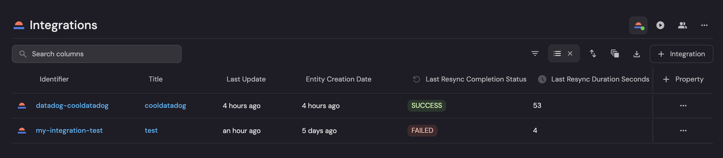Open the datadog-cooldatadog identifier link
Screen dimensions: 723x158
tap(72, 106)
